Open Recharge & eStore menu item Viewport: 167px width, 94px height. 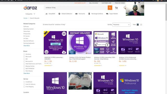click(97, 14)
